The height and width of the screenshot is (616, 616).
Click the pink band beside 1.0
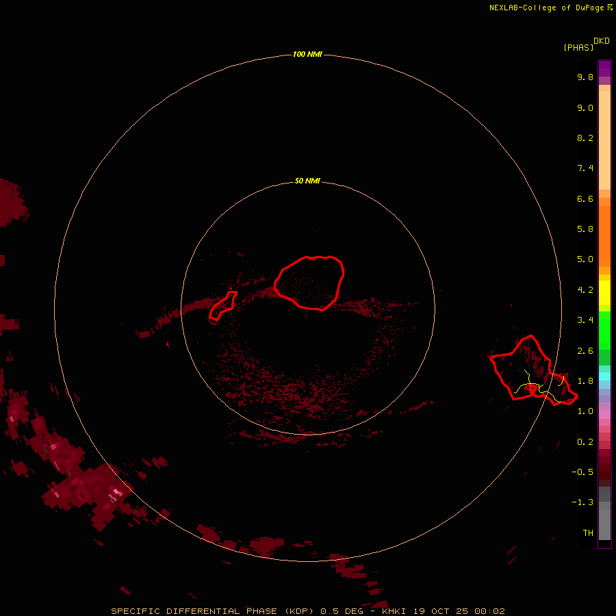(604, 415)
